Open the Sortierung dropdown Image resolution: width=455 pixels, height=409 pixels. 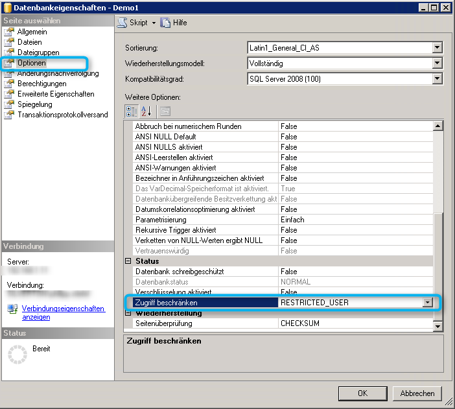click(437, 47)
